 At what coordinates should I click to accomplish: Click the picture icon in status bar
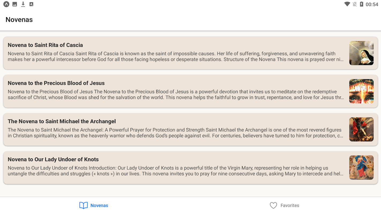coord(15,4)
